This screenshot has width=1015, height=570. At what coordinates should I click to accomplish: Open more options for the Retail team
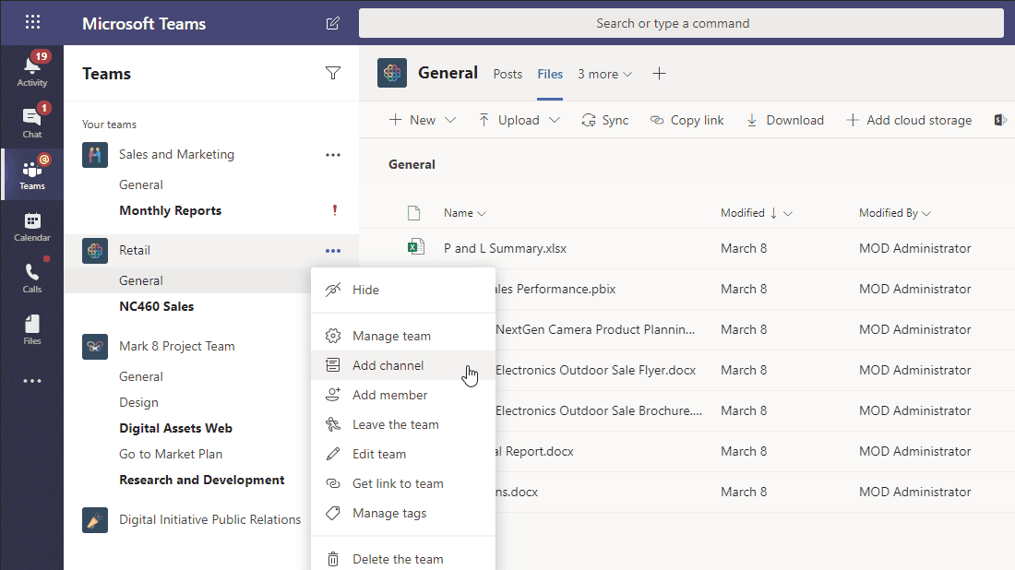click(x=333, y=250)
